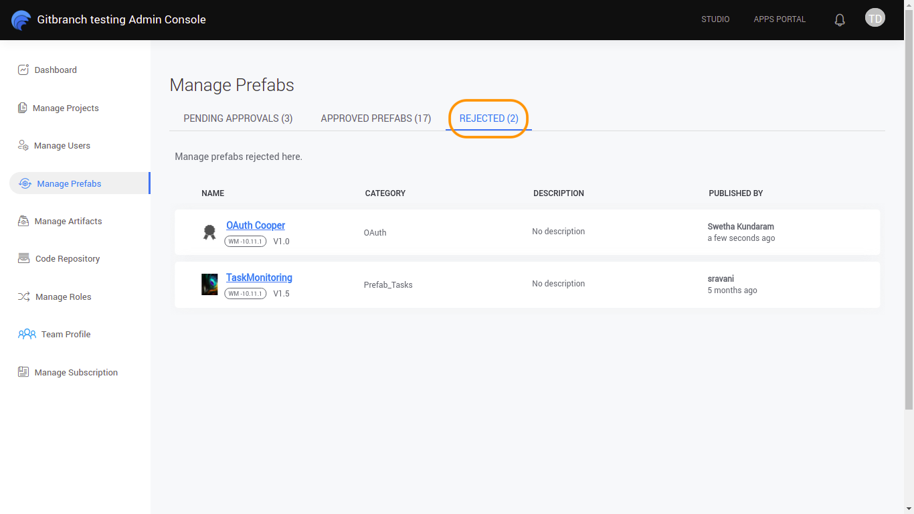Switch to Pending Approvals tab

[238, 118]
